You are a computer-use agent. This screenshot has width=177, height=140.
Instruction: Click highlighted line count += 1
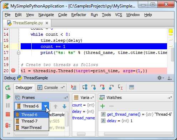pyautogui.click(x=94, y=46)
